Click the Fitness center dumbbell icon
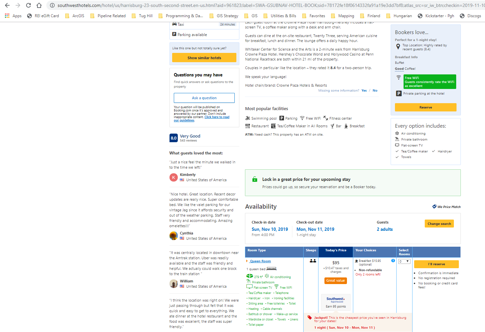This screenshot has width=485, height=332. tap(326, 118)
